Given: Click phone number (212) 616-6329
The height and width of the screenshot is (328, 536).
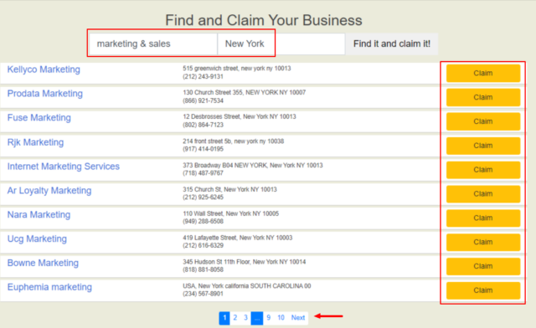Looking at the screenshot, I should click(x=203, y=246).
